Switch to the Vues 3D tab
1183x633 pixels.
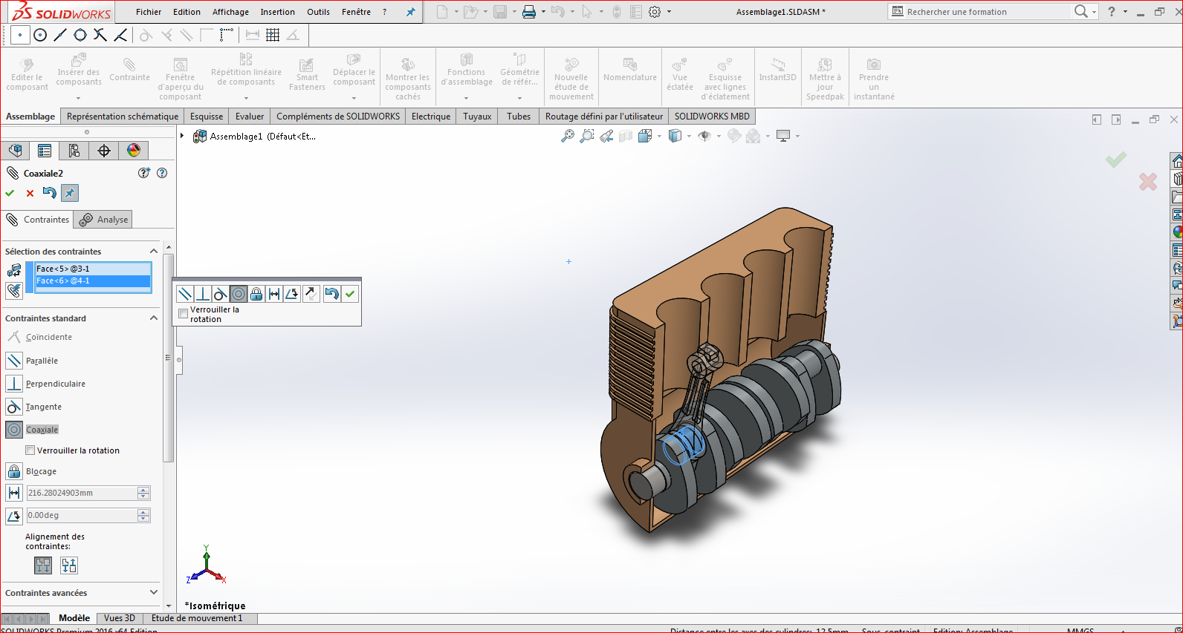pos(120,618)
